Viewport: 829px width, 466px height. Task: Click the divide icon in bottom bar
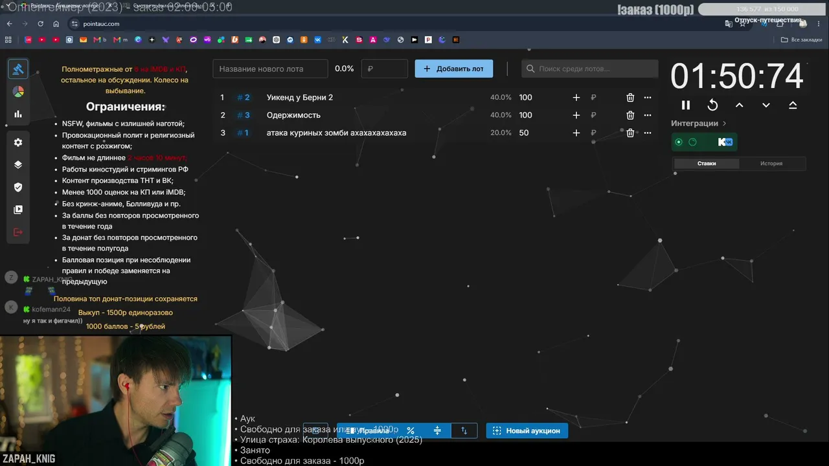(x=437, y=430)
